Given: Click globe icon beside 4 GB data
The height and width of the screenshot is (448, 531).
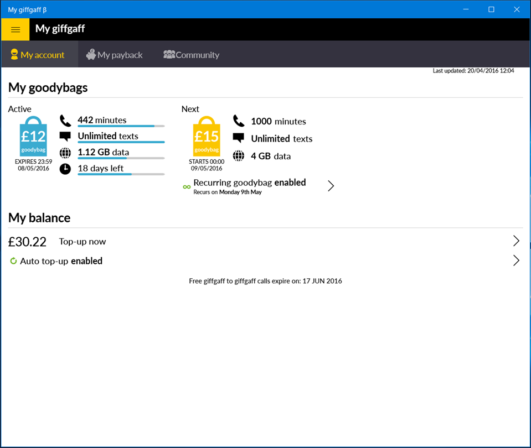Looking at the screenshot, I should (x=239, y=155).
